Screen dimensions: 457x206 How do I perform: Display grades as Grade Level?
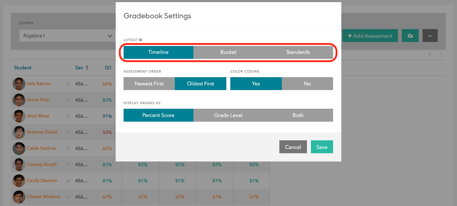[x=228, y=115]
